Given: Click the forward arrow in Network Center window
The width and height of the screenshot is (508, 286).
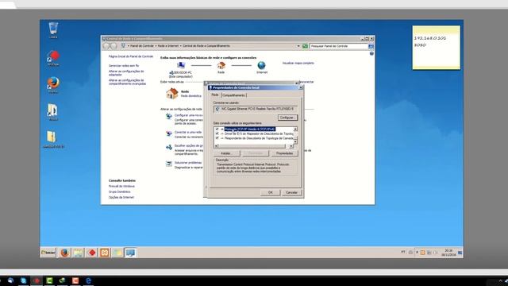Looking at the screenshot, I should point(114,46).
